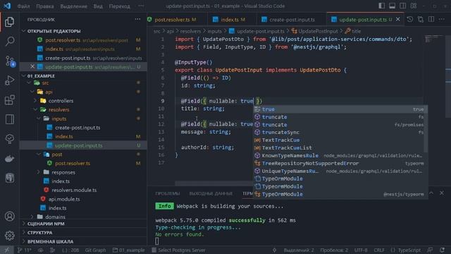Change CRLF line ending in status bar

[x=379, y=250]
